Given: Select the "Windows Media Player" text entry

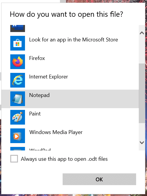Looking at the screenshot, I should coord(56,132).
